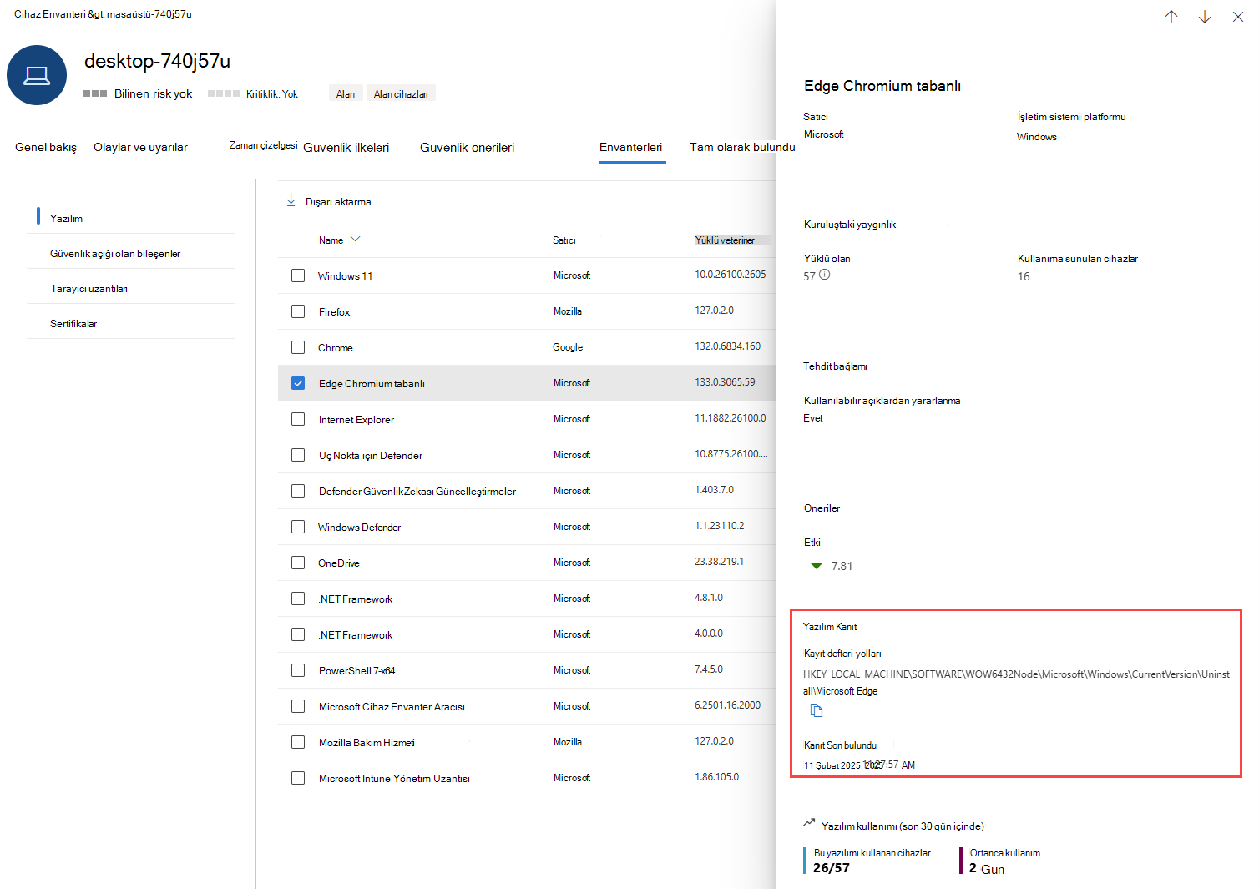Tick the Uç Nokta için Defender checkbox
This screenshot has height=889, width=1259.
pyautogui.click(x=298, y=455)
